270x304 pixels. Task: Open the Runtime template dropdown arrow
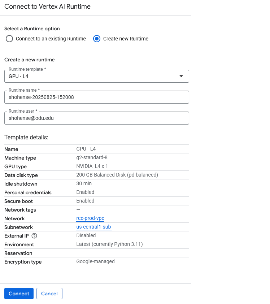[181, 76]
